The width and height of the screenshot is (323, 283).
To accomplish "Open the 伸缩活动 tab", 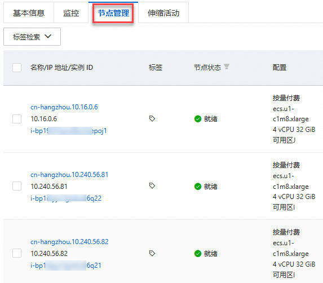I will point(163,13).
